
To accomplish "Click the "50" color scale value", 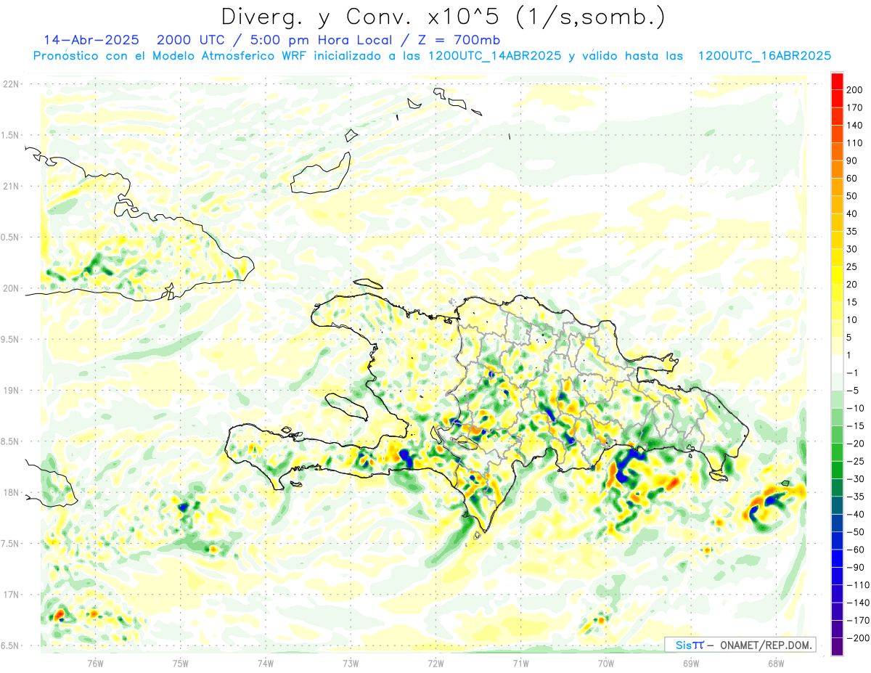I will [851, 196].
